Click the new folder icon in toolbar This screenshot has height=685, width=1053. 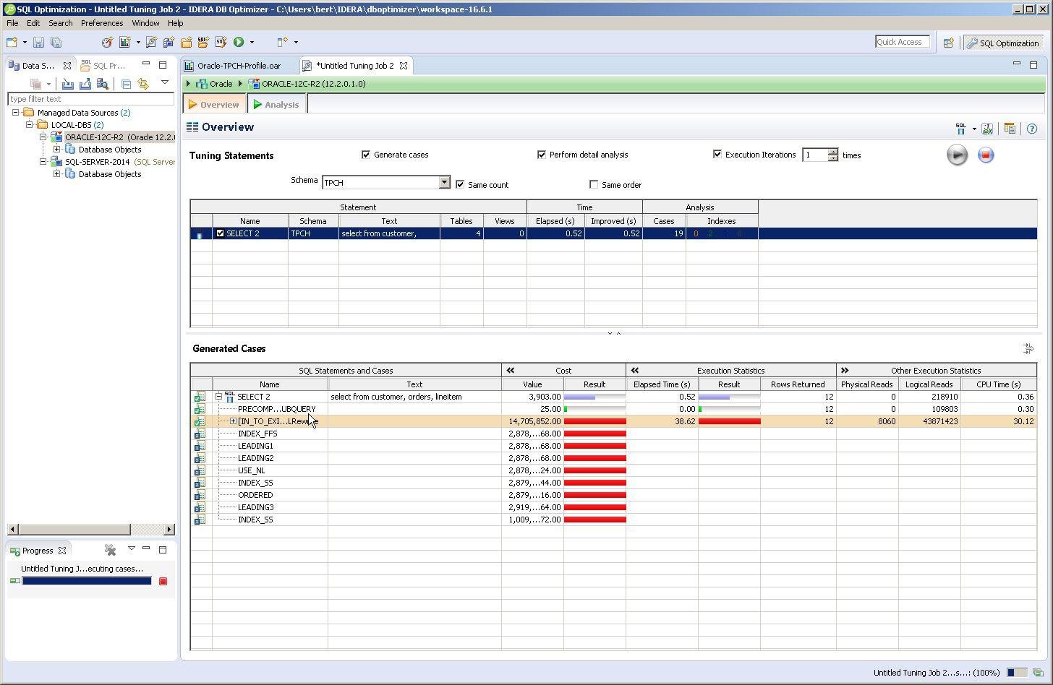tap(186, 42)
